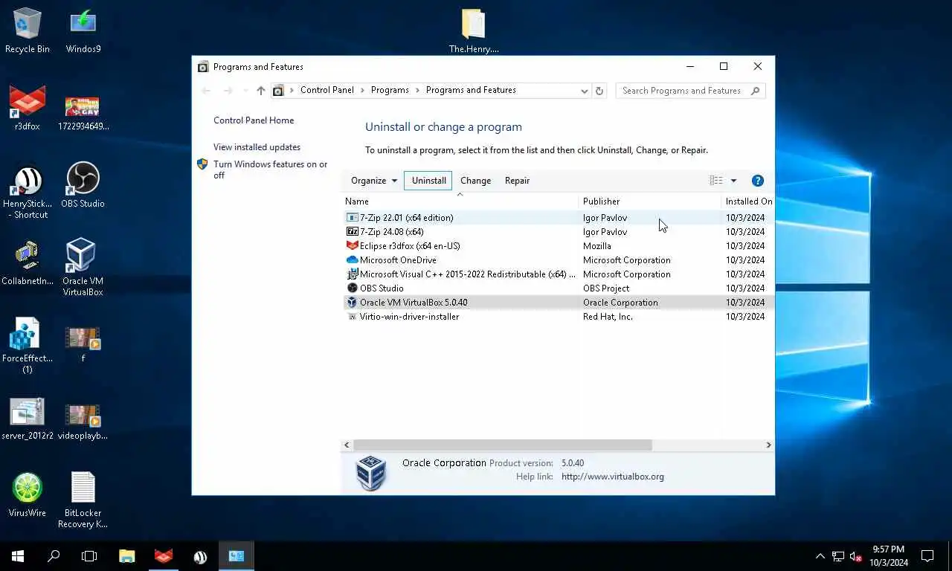The width and height of the screenshot is (952, 571).
Task: Select the video file named f
Action: point(83,344)
